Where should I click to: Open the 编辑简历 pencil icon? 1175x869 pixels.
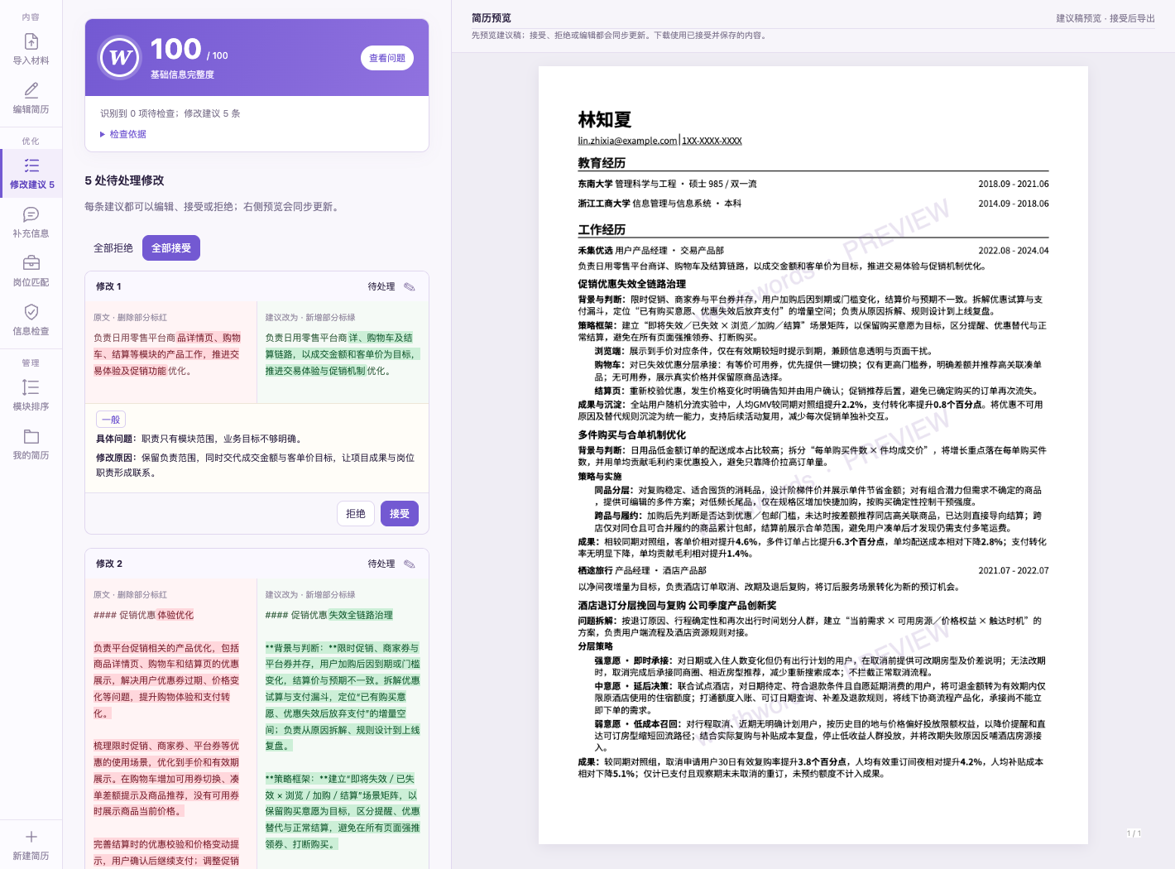pos(31,90)
